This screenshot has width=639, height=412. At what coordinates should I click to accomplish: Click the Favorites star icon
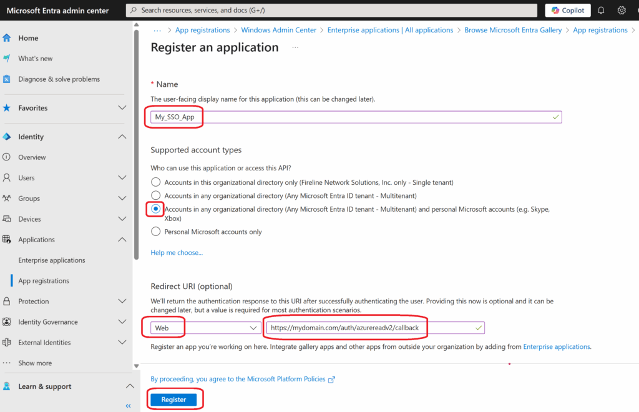(6, 108)
